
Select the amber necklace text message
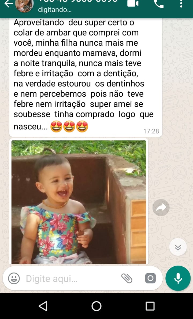click(x=86, y=78)
